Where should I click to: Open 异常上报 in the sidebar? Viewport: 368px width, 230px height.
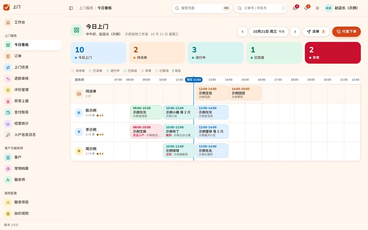[32, 101]
